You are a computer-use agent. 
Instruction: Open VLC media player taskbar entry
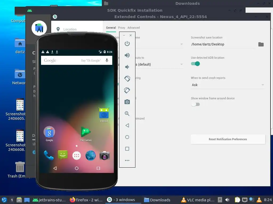pos(198,200)
